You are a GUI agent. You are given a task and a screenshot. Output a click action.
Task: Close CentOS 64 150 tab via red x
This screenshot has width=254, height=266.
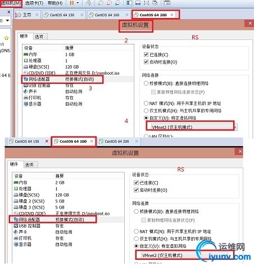click(x=47, y=141)
